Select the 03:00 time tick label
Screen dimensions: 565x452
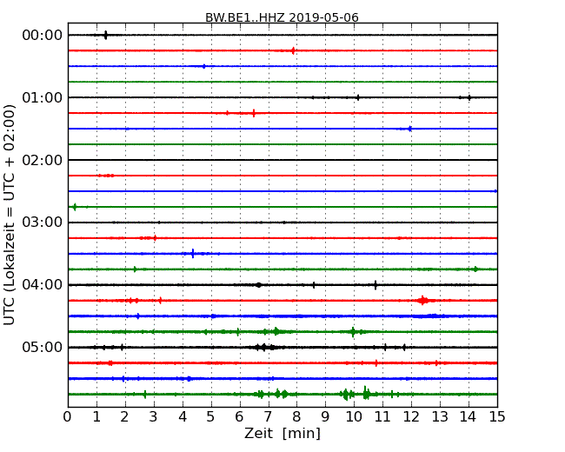(43, 223)
